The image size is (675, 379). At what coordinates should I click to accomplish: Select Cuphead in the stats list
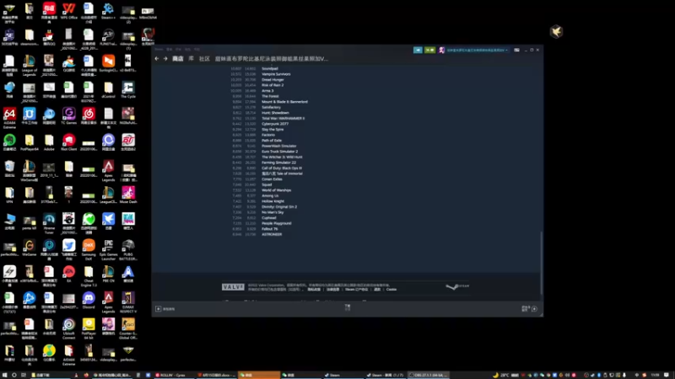[x=268, y=218]
